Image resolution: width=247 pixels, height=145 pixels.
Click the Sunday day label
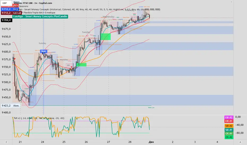coord(42,43)
